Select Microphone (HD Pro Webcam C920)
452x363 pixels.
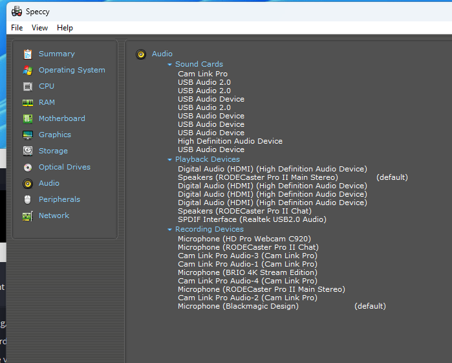[244, 239]
